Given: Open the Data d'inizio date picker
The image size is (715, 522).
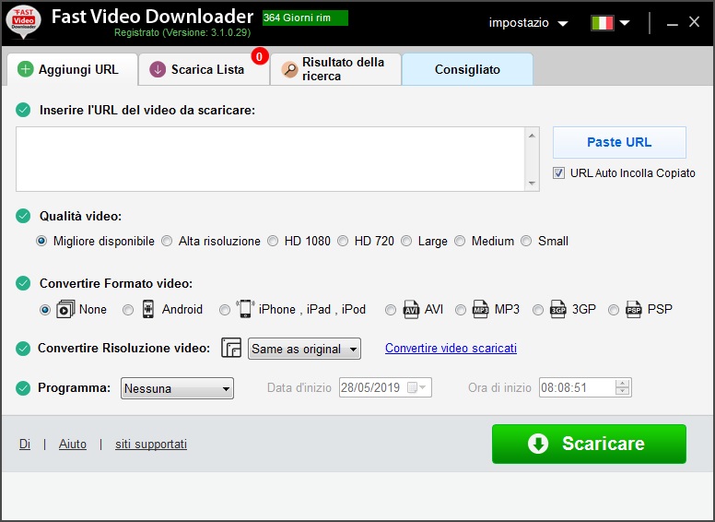Looking at the screenshot, I should click(x=385, y=387).
